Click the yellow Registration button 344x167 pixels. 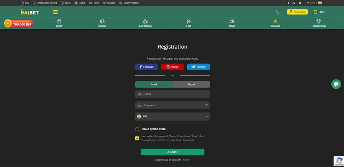click(x=297, y=12)
